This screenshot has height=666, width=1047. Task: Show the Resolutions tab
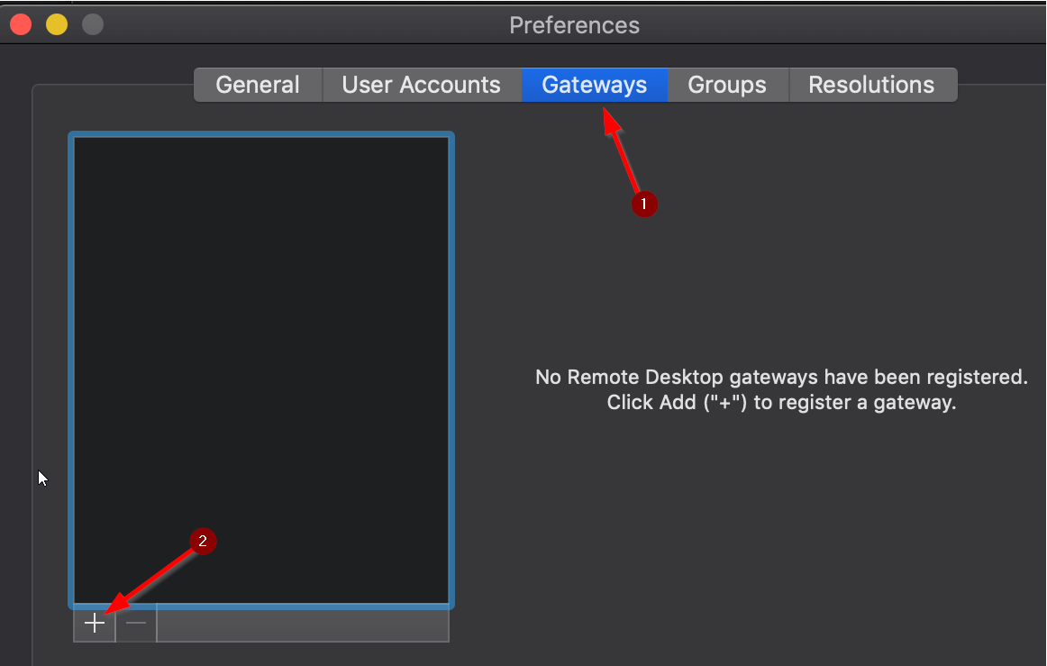click(872, 85)
